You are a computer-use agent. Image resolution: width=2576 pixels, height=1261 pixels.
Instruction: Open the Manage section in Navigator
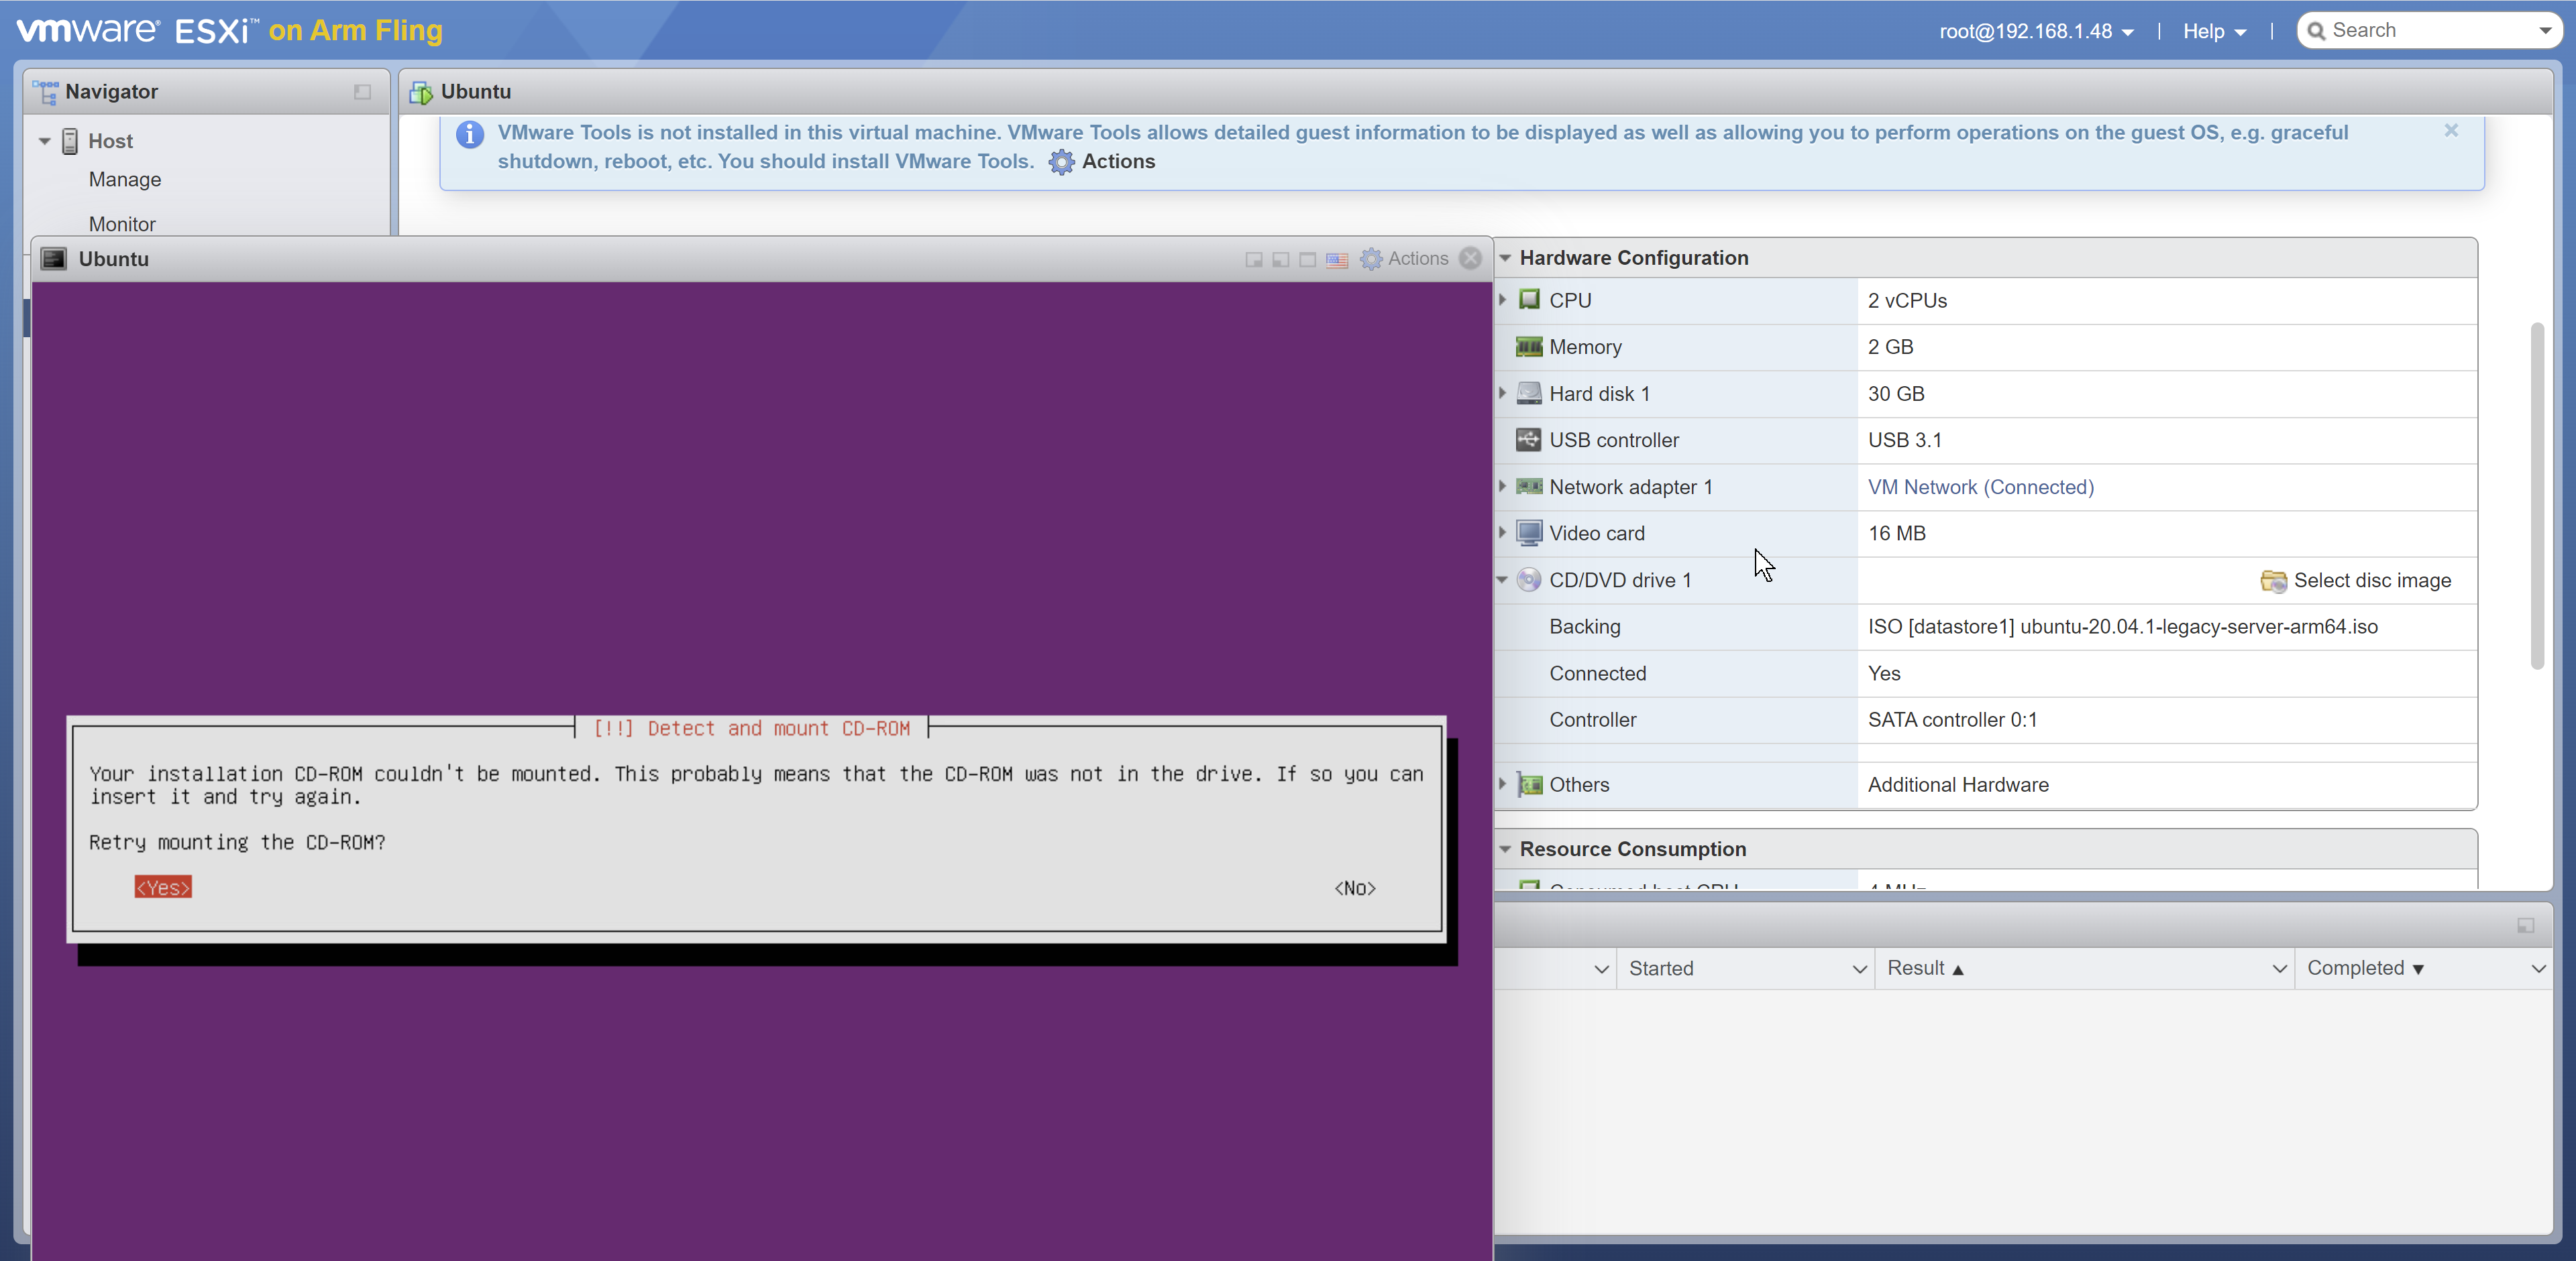(x=125, y=179)
